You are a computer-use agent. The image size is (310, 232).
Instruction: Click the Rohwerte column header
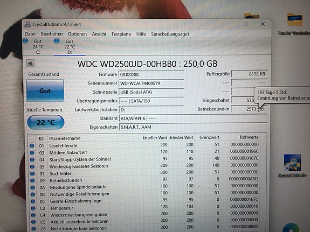pyautogui.click(x=249, y=137)
